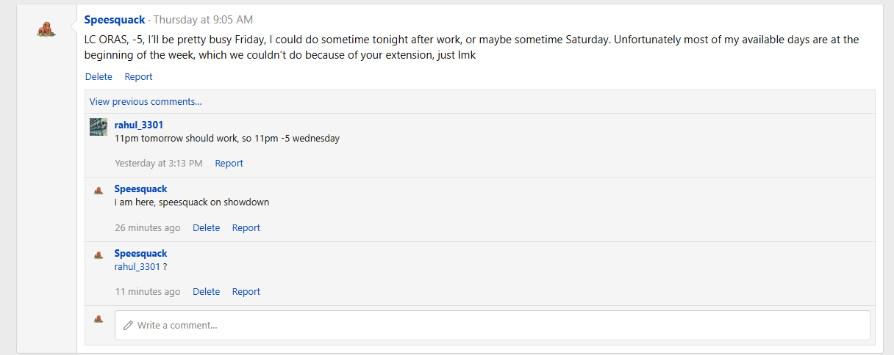Click the "Thursday at 9:05 AM" timestamp
This screenshot has width=894, height=355.
(203, 20)
